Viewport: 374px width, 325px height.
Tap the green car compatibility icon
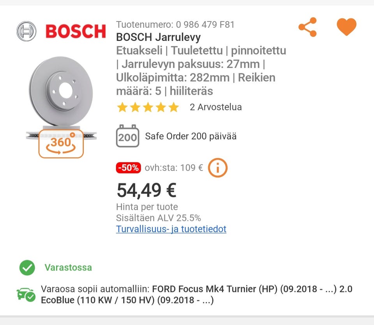[x=26, y=295]
